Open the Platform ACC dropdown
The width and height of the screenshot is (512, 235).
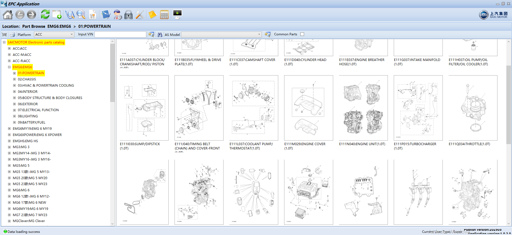[54, 35]
